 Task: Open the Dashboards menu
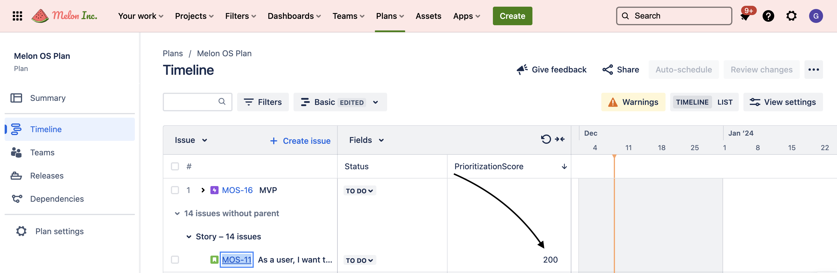click(294, 16)
